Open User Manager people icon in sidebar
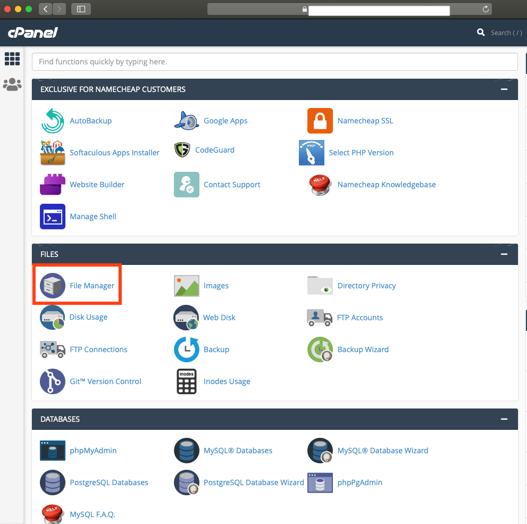 tap(12, 85)
